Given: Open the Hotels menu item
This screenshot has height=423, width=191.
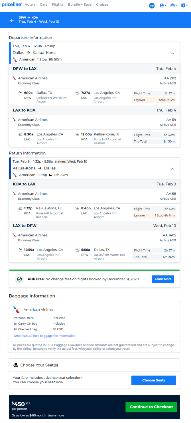Looking at the screenshot, I should click(x=30, y=5).
